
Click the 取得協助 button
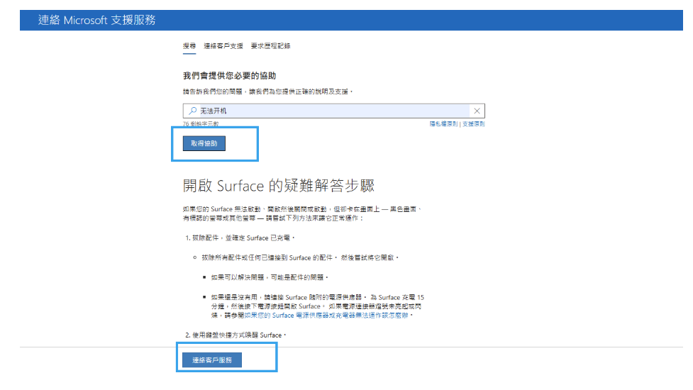[204, 143]
